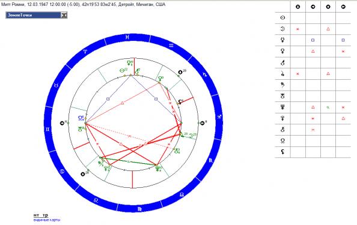Select the North Node glyph in table

point(282,140)
